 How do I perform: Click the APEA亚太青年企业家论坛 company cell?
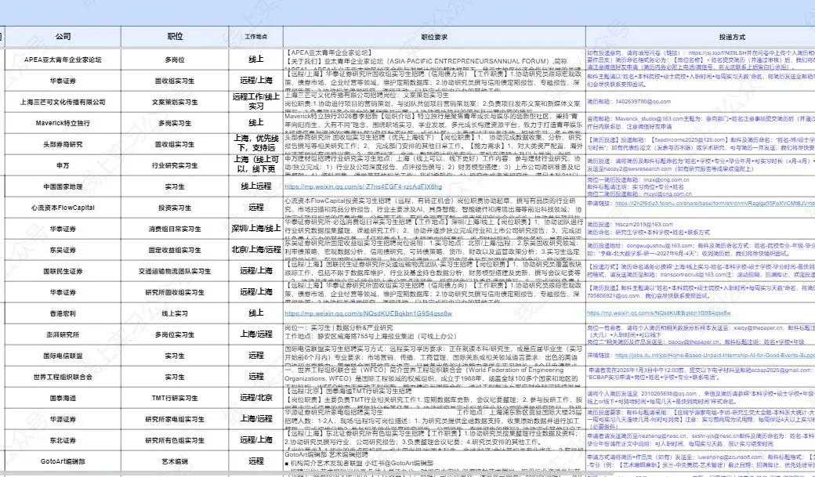pos(63,60)
